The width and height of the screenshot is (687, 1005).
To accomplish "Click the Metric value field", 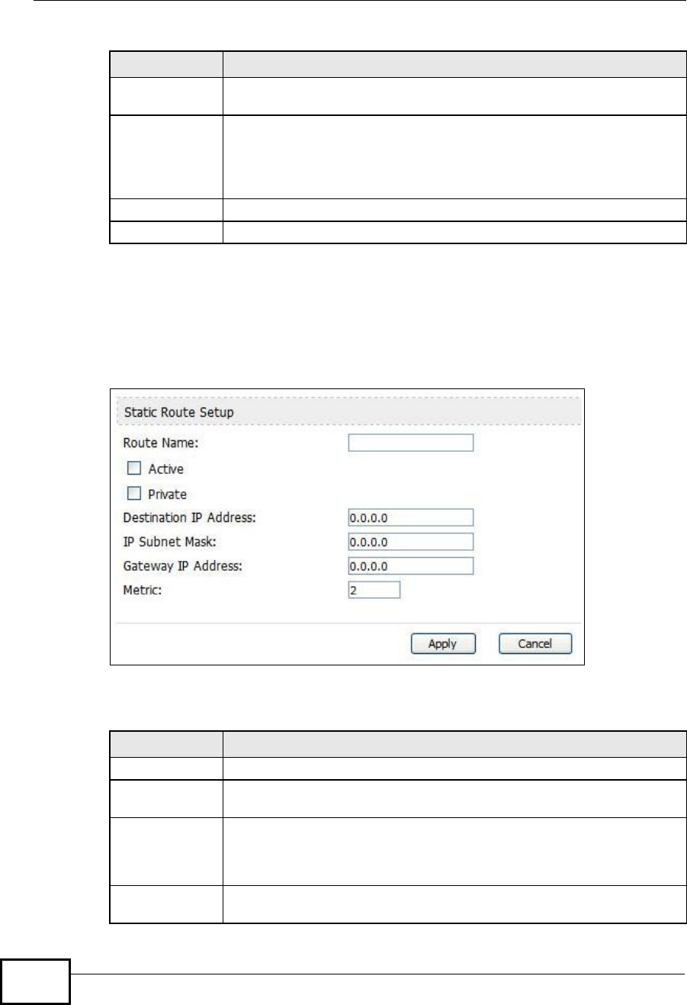I will coord(374,590).
